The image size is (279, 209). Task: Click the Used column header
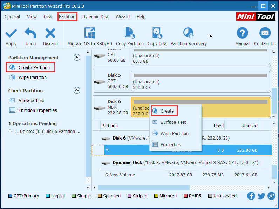(x=218, y=126)
